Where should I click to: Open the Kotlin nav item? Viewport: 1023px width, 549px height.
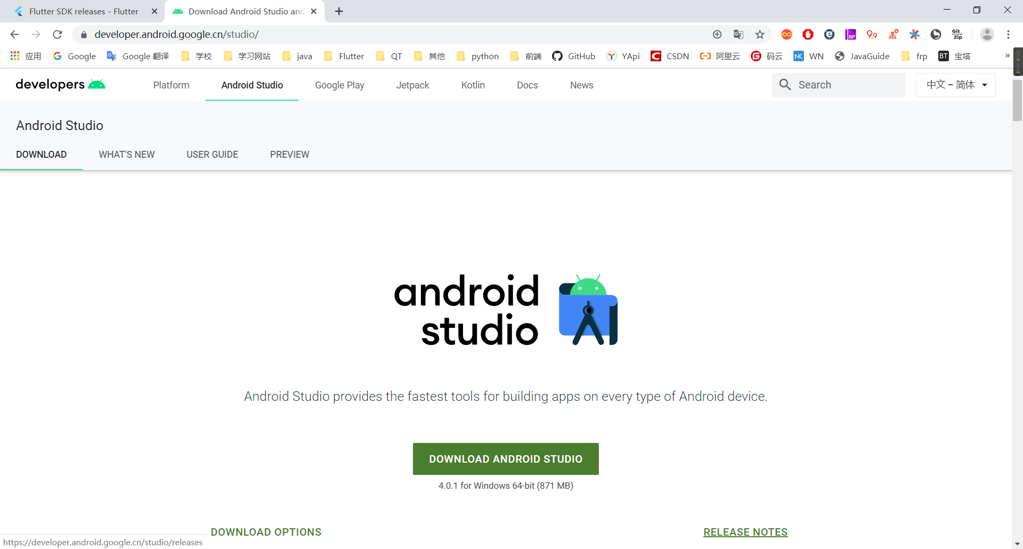coord(473,85)
